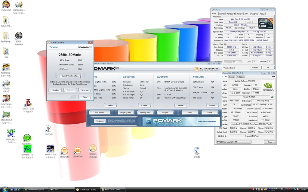Click Close in the GPU-Z window
The height and width of the screenshot is (192, 308).
pos(269,142)
